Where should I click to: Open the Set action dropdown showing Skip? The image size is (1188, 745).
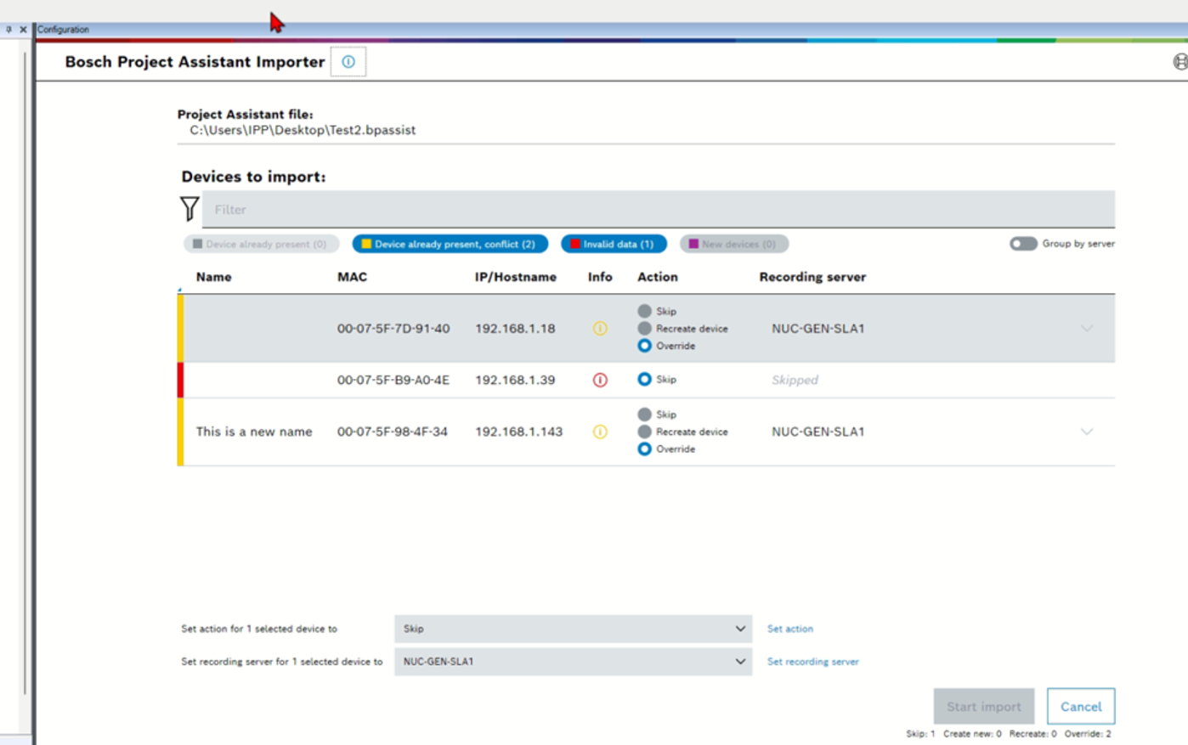[573, 629]
